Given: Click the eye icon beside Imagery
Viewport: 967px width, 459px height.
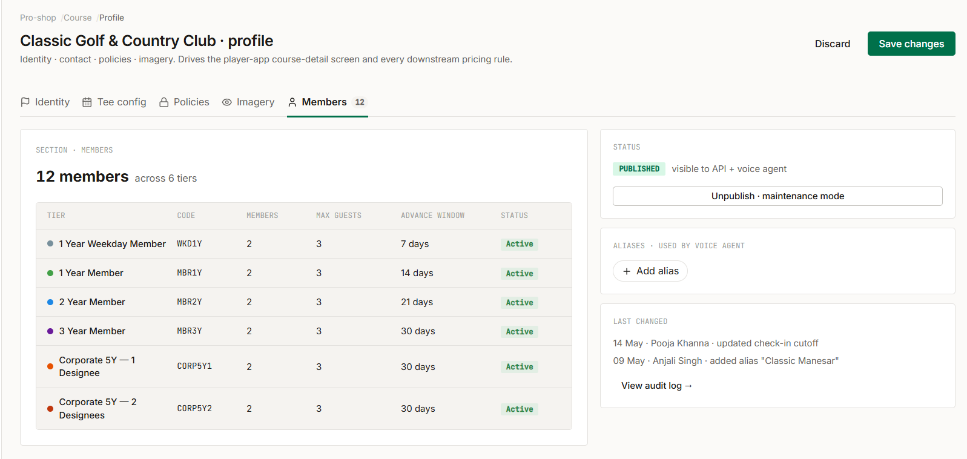Looking at the screenshot, I should coord(227,102).
